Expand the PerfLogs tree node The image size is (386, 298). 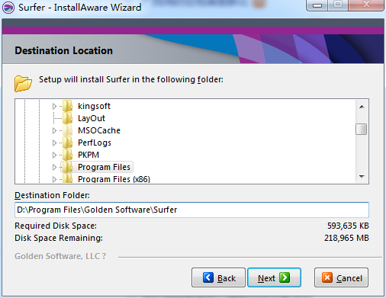pos(54,143)
